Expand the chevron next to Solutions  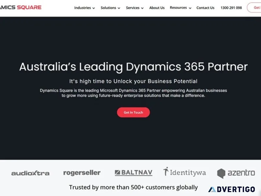[x=119, y=8]
